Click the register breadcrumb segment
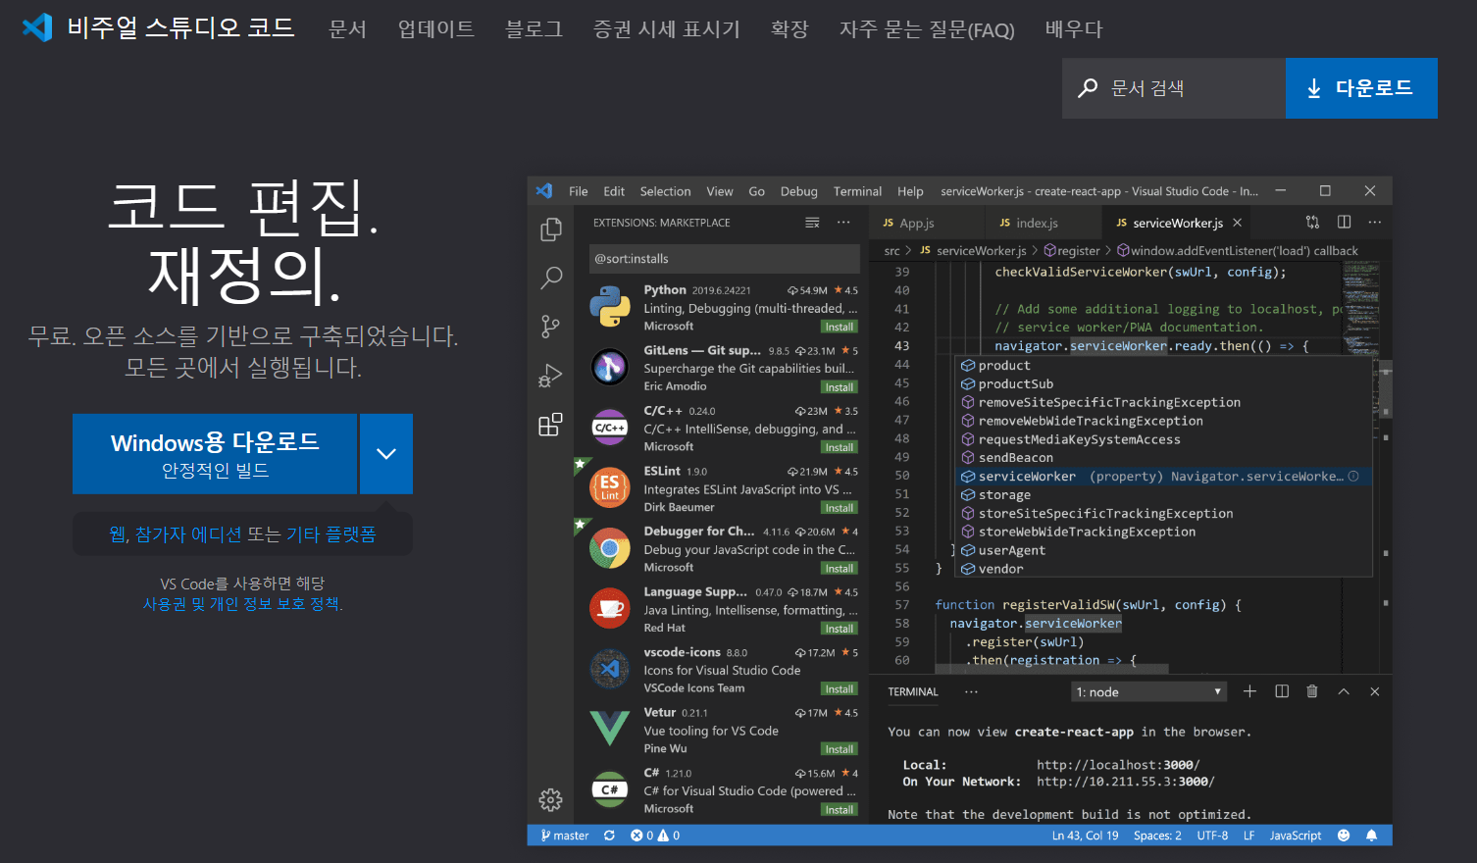This screenshot has height=863, width=1477. [1072, 251]
